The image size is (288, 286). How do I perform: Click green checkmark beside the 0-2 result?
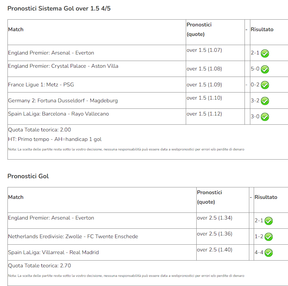tap(265, 85)
